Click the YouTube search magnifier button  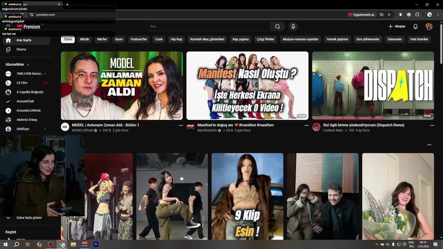pos(278,27)
